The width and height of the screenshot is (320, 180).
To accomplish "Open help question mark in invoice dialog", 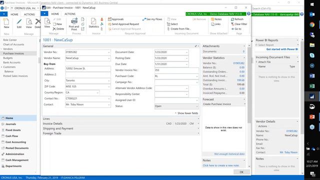I will (x=248, y=14).
